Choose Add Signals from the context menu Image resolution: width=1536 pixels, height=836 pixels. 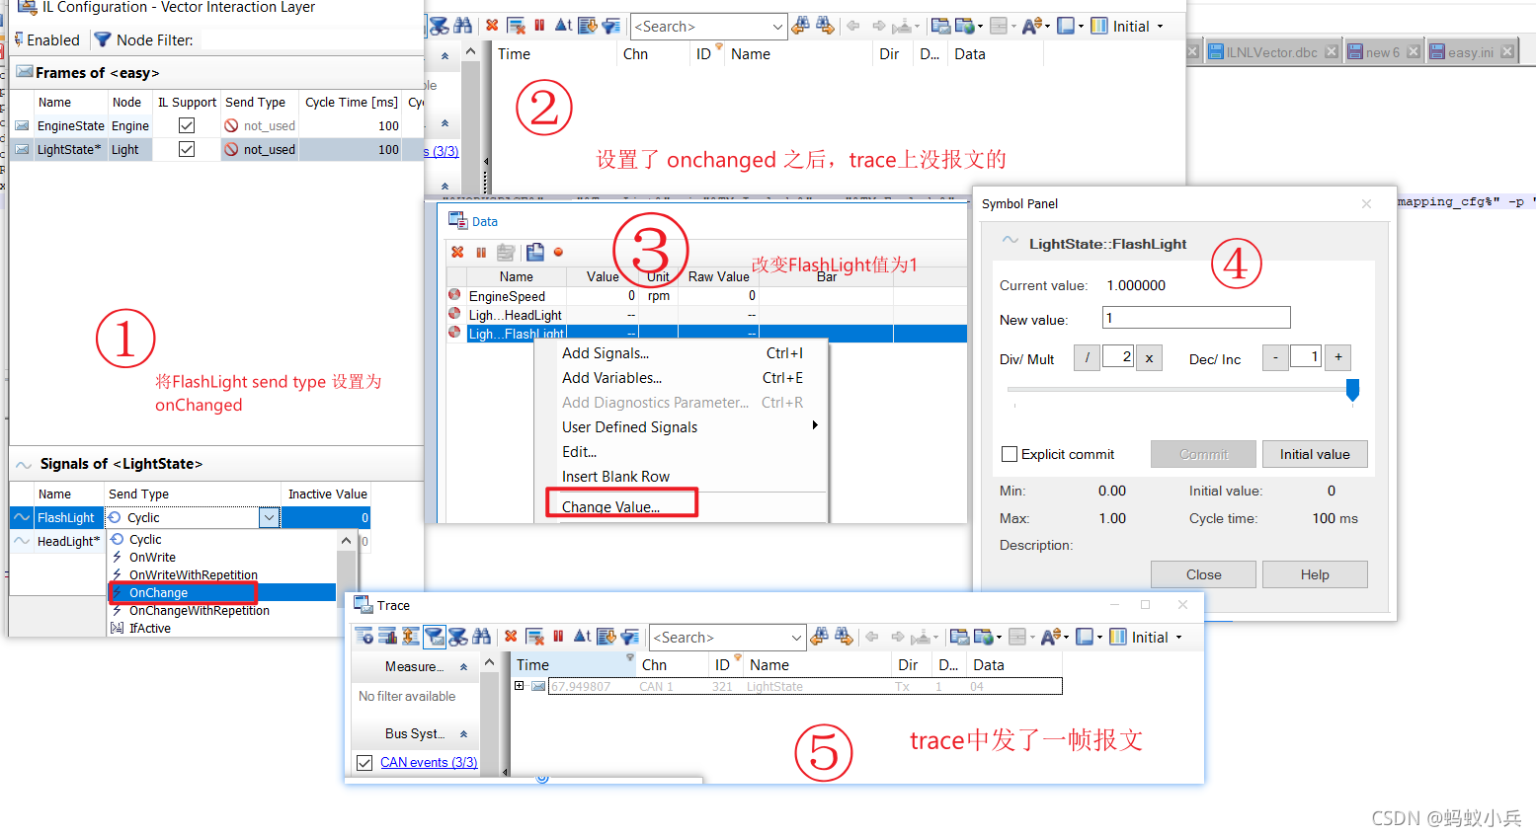point(682,353)
